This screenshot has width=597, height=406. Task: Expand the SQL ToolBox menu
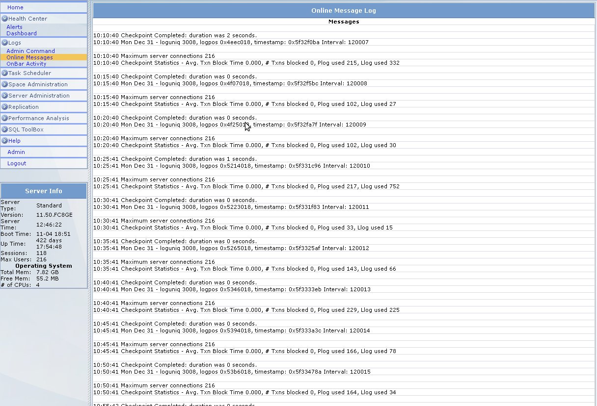pyautogui.click(x=26, y=129)
